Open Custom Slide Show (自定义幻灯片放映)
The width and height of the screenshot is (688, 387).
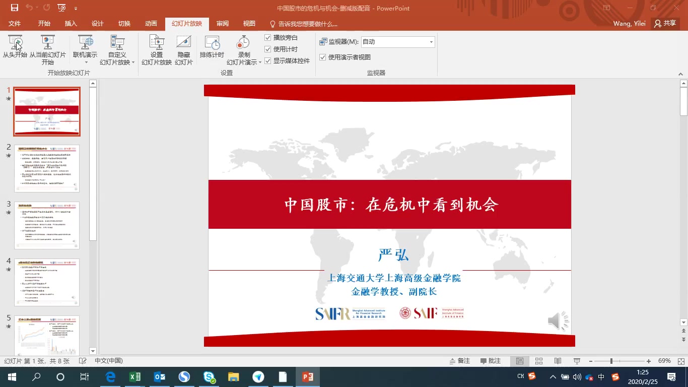(117, 50)
